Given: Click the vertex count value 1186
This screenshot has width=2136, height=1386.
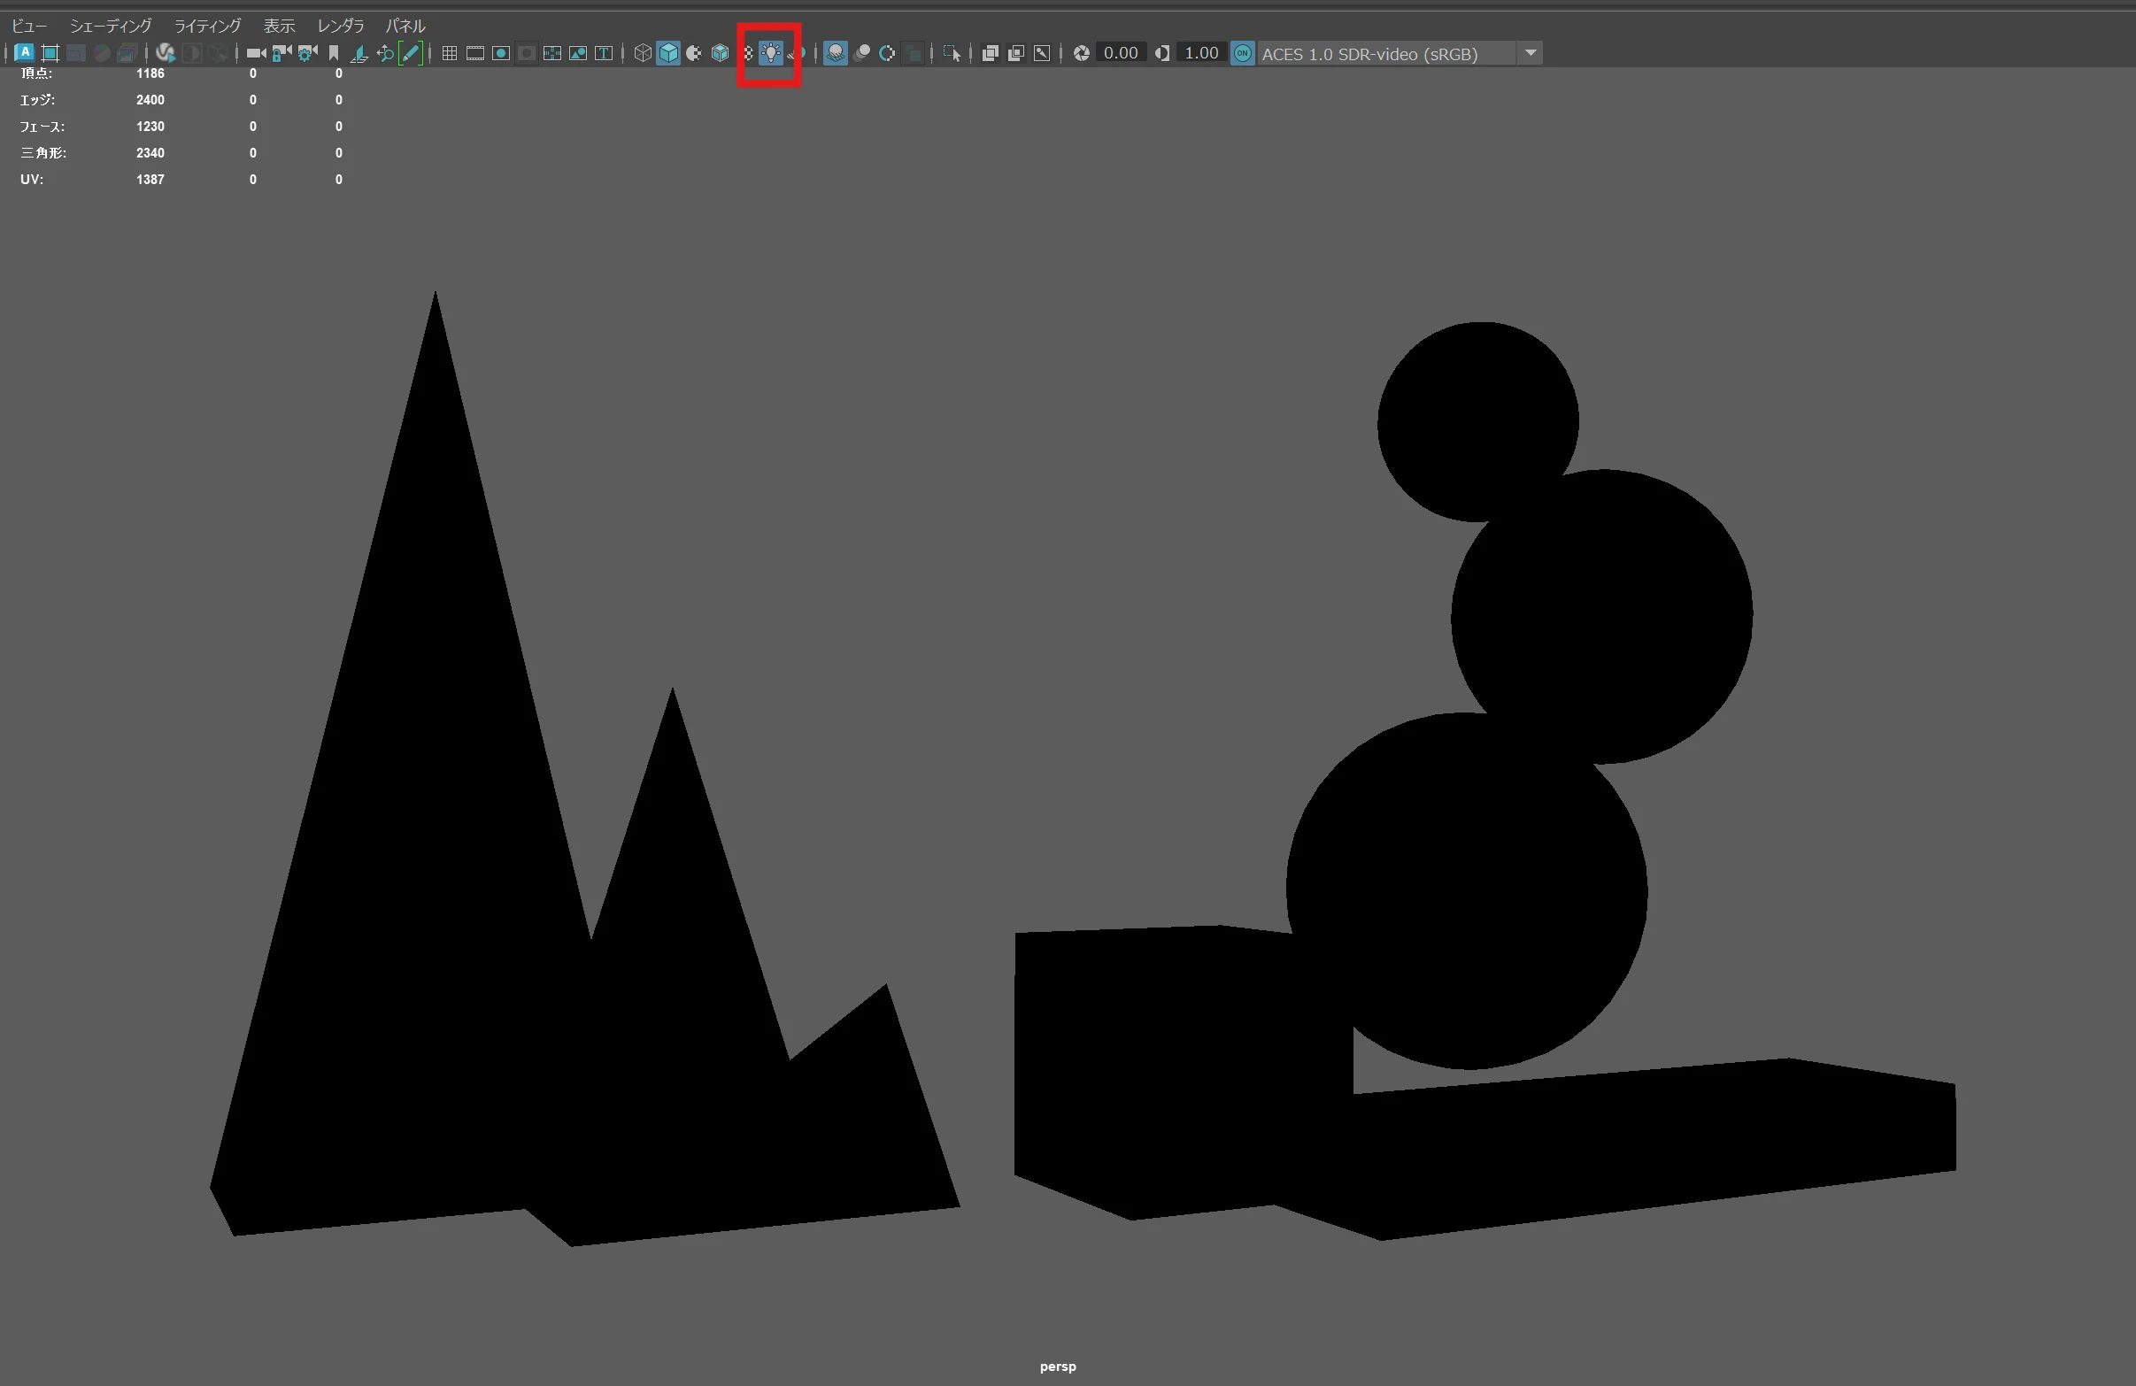Looking at the screenshot, I should click(150, 73).
